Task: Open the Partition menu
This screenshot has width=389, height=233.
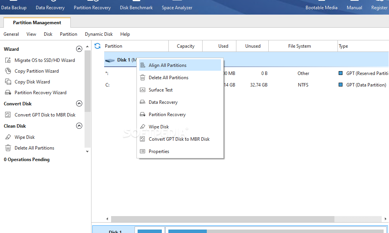Action: tap(68, 34)
